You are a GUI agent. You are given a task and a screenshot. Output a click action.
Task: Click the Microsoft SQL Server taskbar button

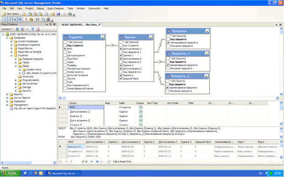point(63,173)
